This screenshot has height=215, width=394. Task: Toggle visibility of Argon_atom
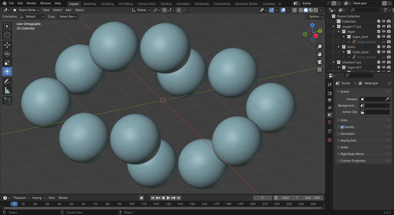coord(384,37)
